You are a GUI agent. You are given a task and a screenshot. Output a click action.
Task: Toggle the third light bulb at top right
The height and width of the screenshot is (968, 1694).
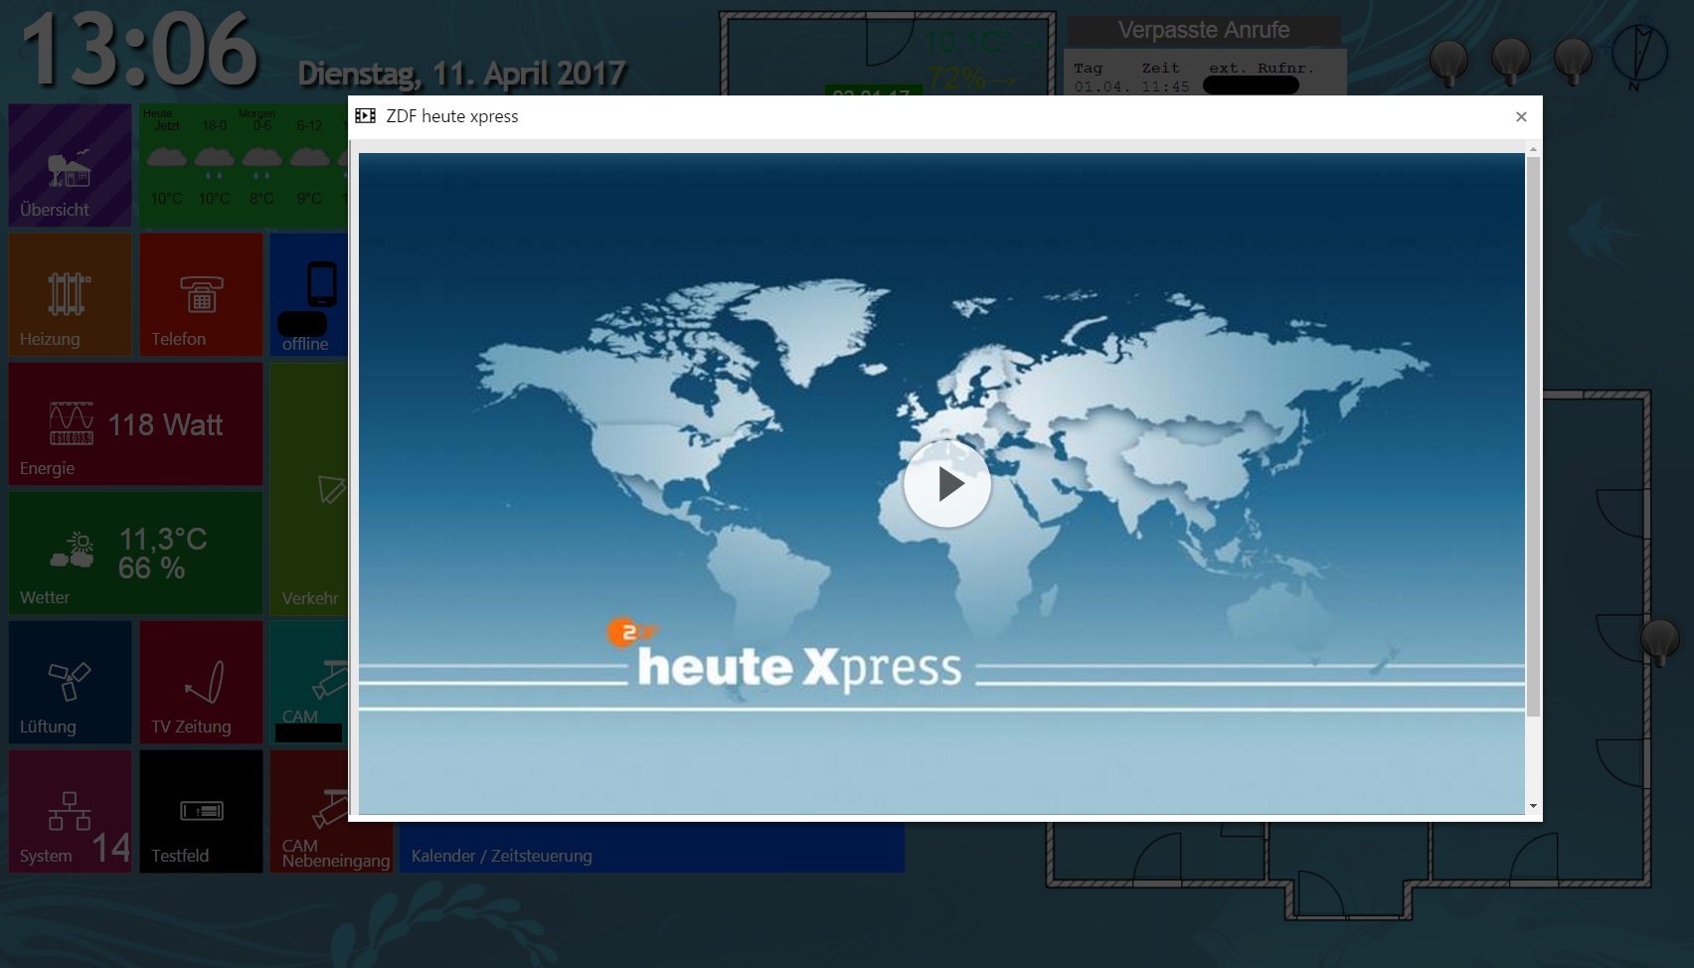coord(1573,62)
